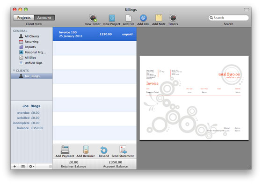Open the invoice preview thumbnail
This screenshot has width=262, height=184.
point(194,98)
